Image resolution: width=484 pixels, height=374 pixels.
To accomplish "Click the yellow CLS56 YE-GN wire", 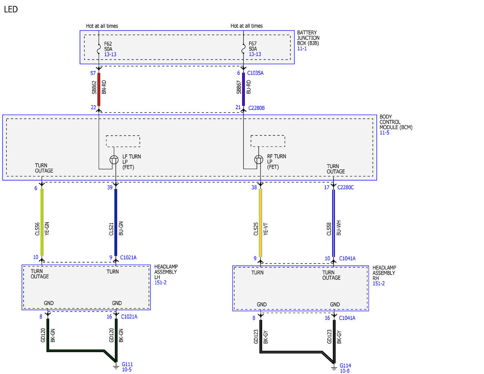I will [42, 222].
